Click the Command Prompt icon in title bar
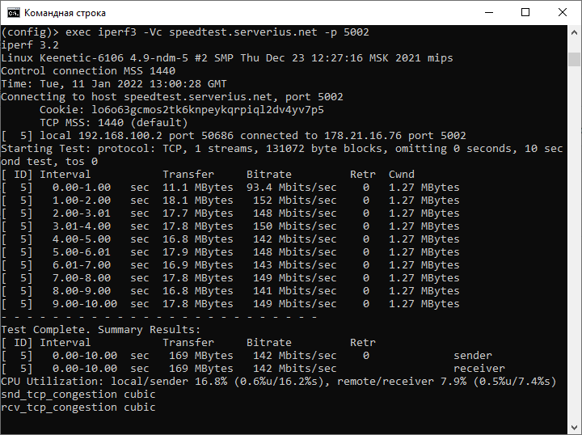 click(14, 13)
